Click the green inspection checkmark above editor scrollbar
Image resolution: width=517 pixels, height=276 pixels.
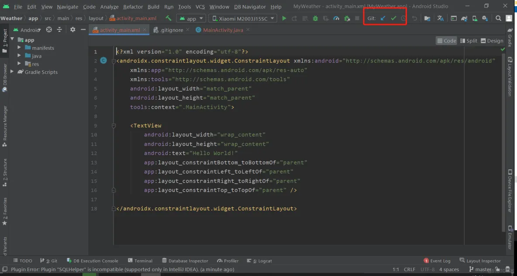click(503, 49)
